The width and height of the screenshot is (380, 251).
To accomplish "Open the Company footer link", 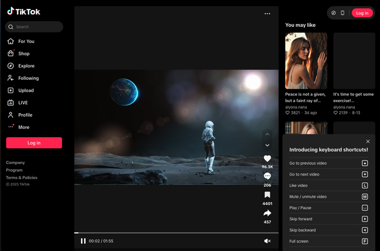I will click(15, 162).
